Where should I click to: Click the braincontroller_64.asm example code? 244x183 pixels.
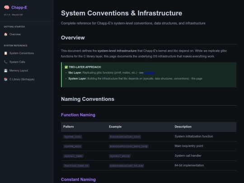tap(127, 166)
